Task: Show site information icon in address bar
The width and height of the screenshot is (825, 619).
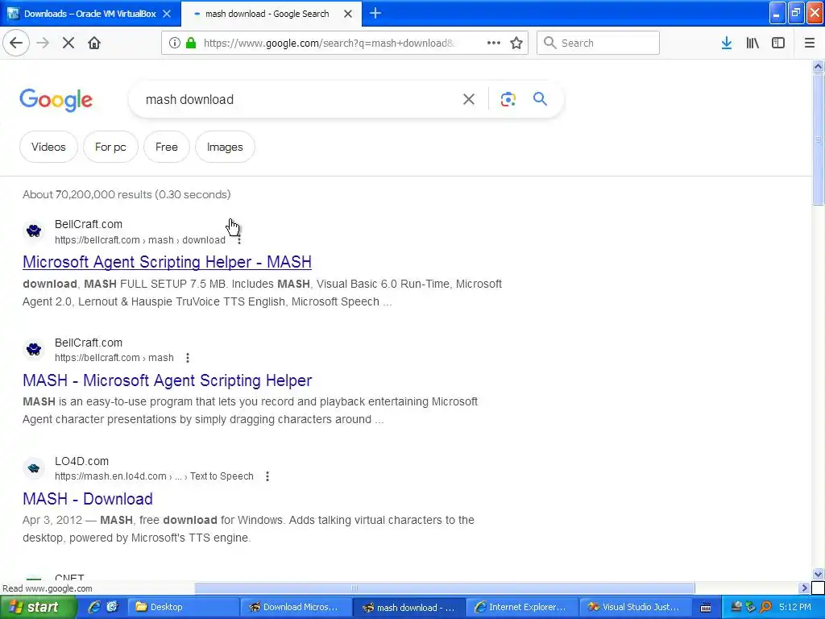Action: point(175,44)
